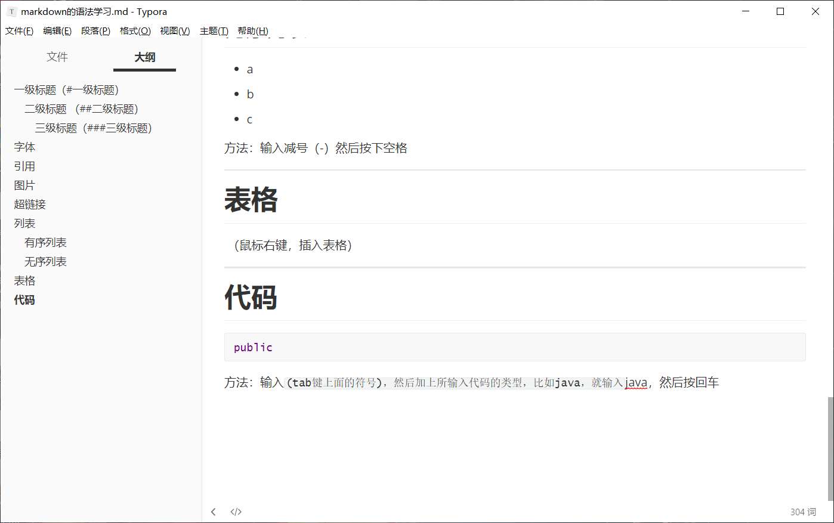Screen dimensions: 834x523
Task: Click the paragraph 方法：输入减号 (-) 然后按下空格
Action: coord(316,148)
